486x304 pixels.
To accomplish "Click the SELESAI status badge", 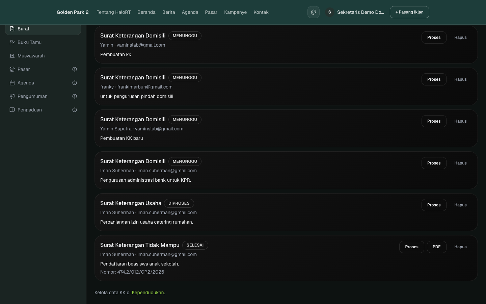I will point(195,245).
